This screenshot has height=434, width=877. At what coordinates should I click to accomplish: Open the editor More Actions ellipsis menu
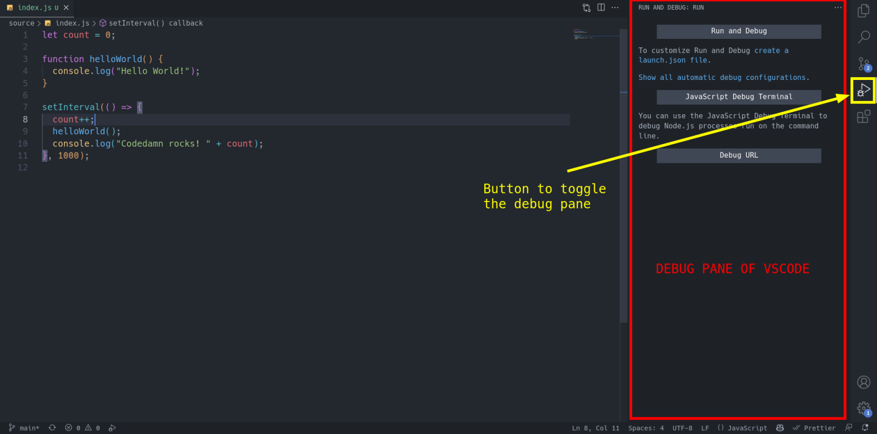[x=615, y=7]
